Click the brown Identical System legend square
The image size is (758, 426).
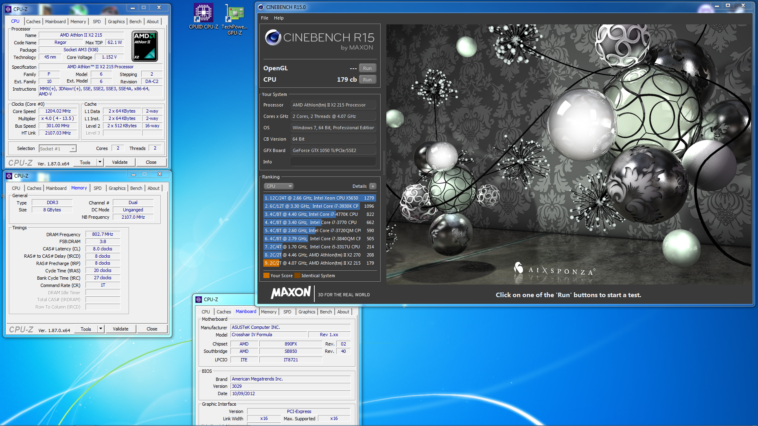(x=297, y=276)
